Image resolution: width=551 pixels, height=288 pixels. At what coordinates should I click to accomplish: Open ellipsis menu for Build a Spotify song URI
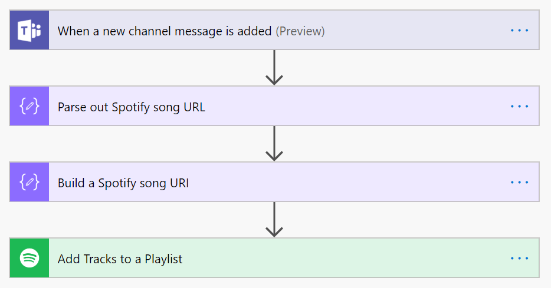[x=519, y=183]
